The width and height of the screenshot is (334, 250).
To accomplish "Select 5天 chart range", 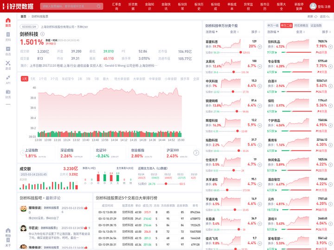I will tap(33, 79).
